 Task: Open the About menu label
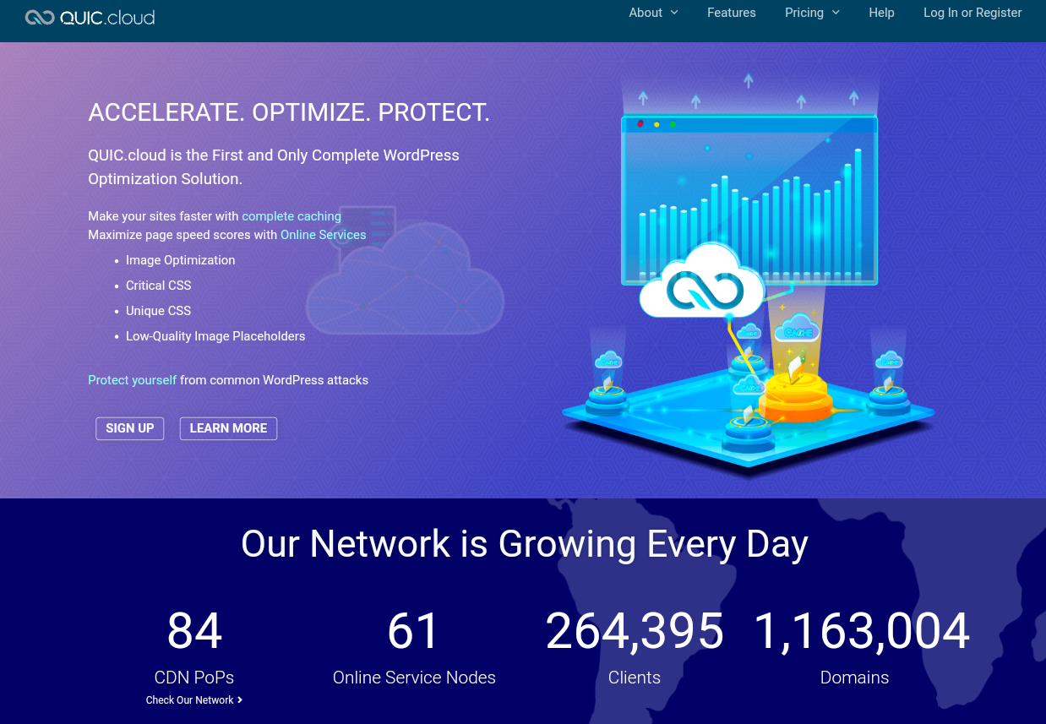(x=646, y=13)
